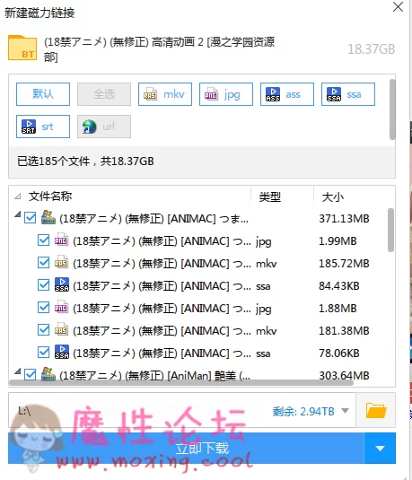Open the browse folder icon for the save path
This screenshot has height=480, width=412.
coord(376,410)
